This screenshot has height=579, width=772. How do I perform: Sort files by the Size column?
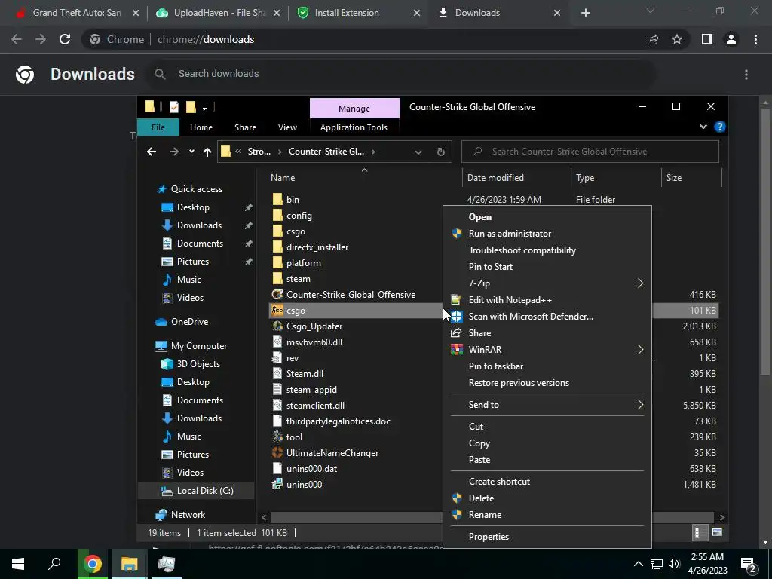point(674,178)
